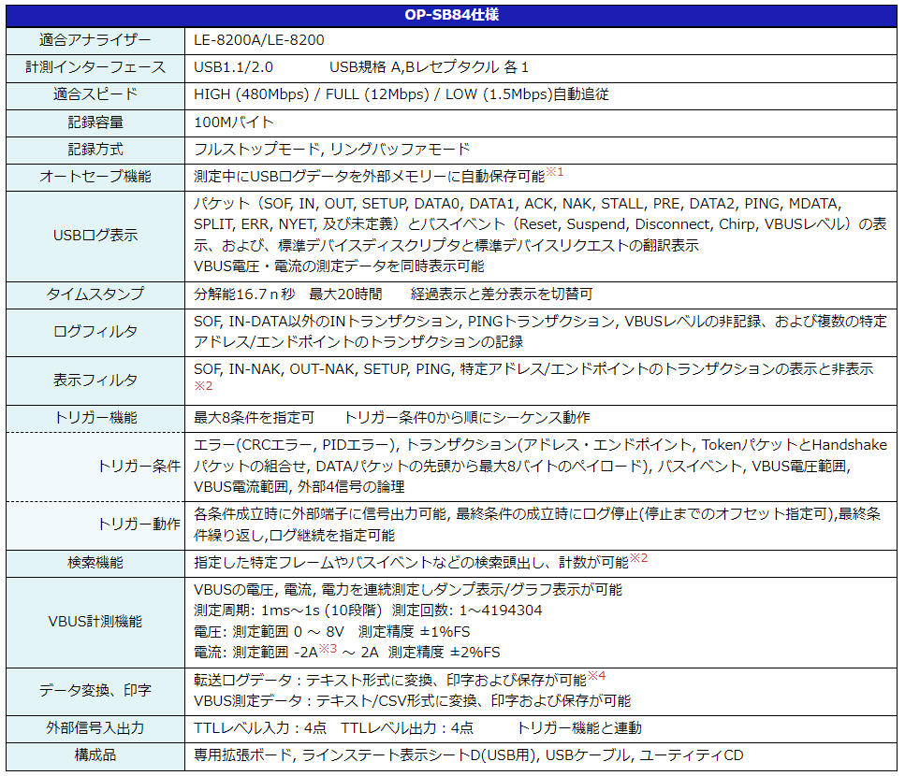
Task: Select the 適合アナライザー row label
Action: (95, 40)
